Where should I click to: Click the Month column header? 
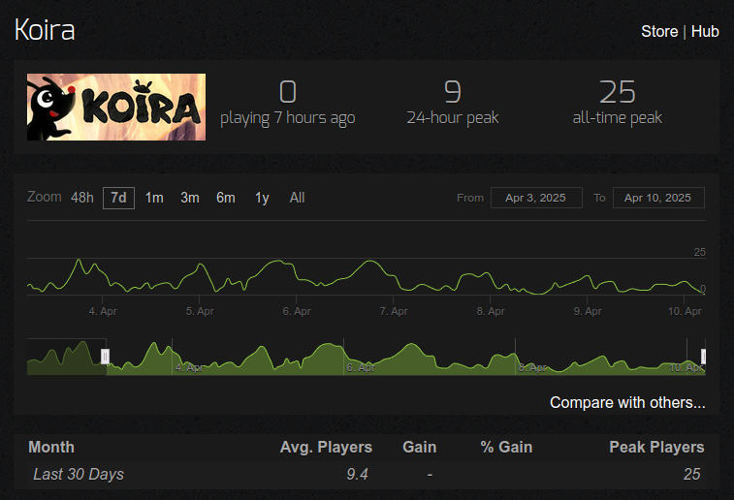pyautogui.click(x=51, y=447)
